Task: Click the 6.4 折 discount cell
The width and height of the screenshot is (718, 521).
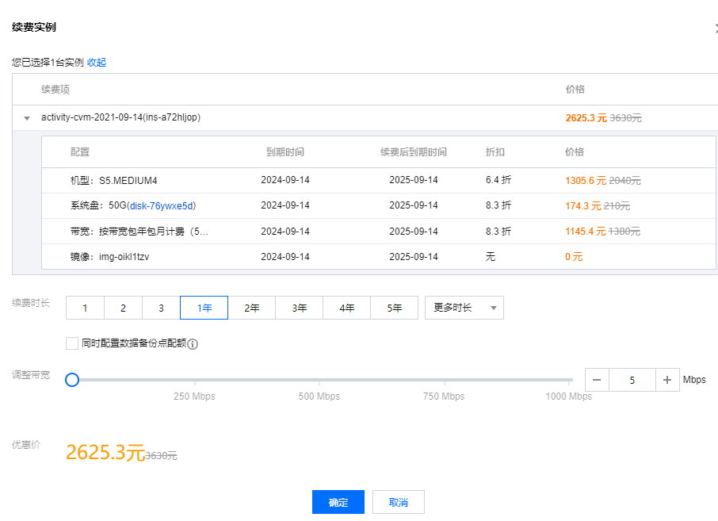Action: click(x=498, y=180)
